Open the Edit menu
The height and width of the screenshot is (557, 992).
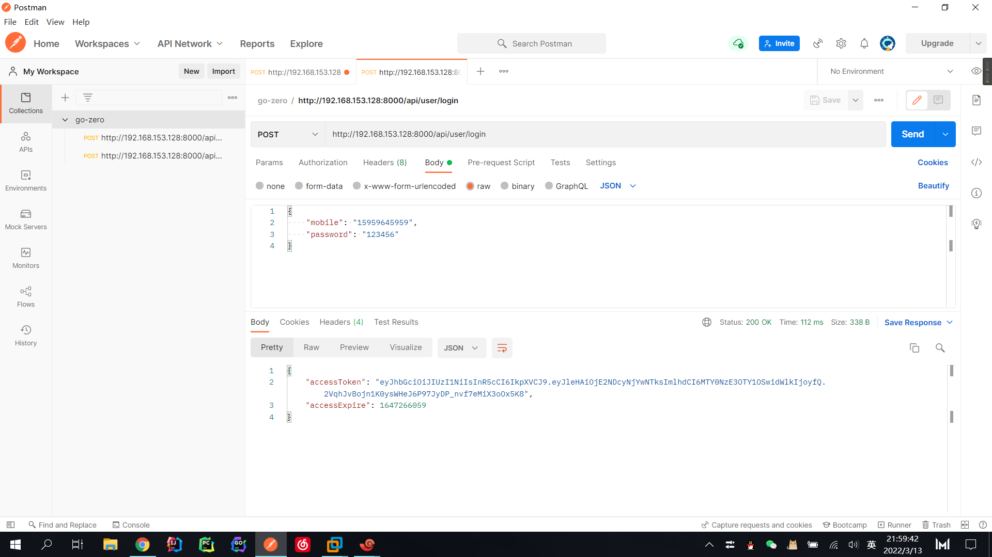(x=32, y=22)
